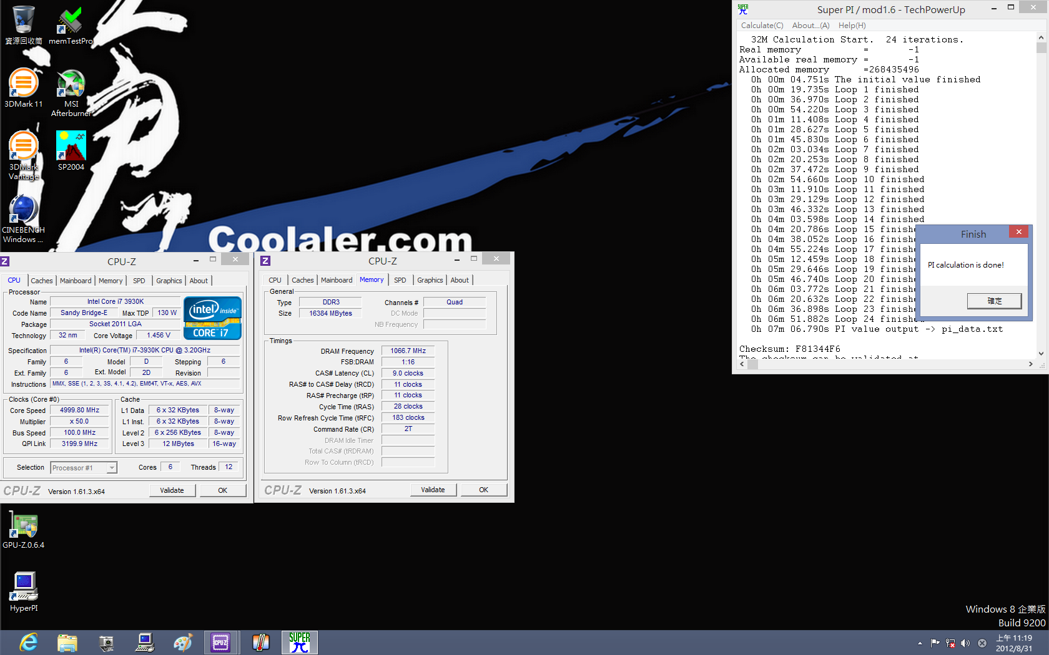This screenshot has width=1049, height=655.
Task: Click the Super PI horizontal scrollbar thumb
Action: click(x=753, y=364)
